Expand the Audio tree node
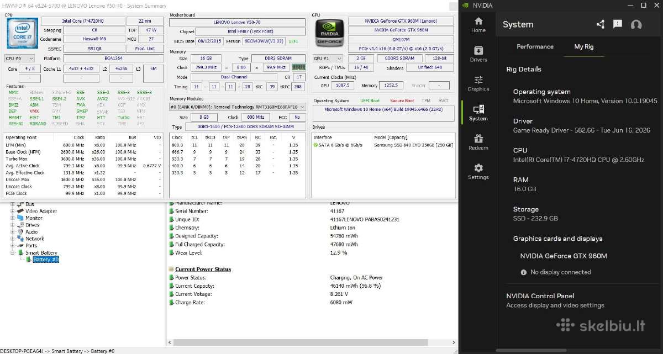Viewport: 663px width, 354px height. (x=13, y=232)
